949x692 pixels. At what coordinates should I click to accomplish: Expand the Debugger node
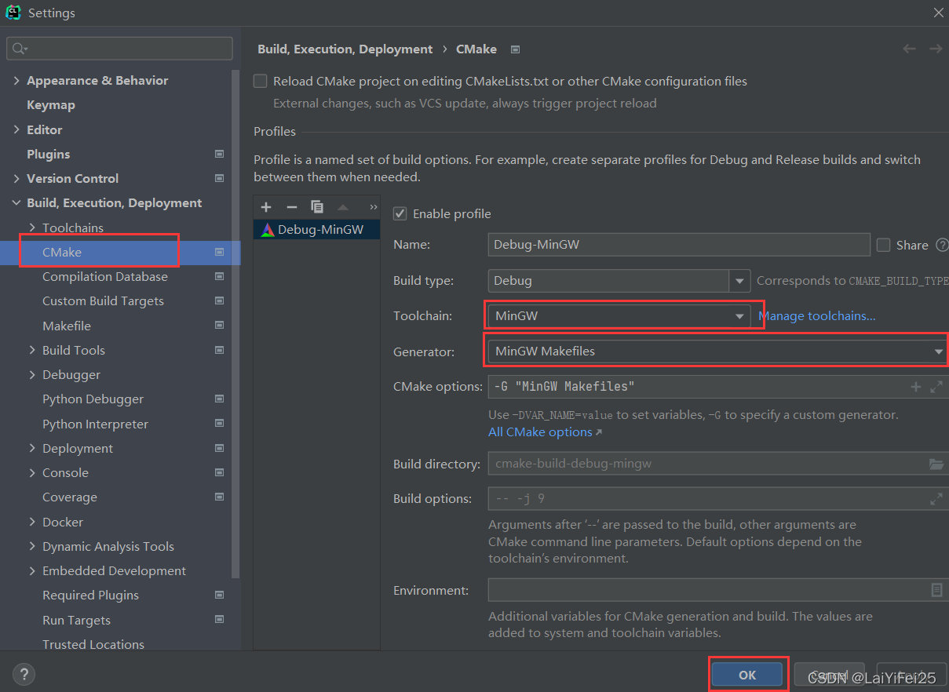coord(32,374)
